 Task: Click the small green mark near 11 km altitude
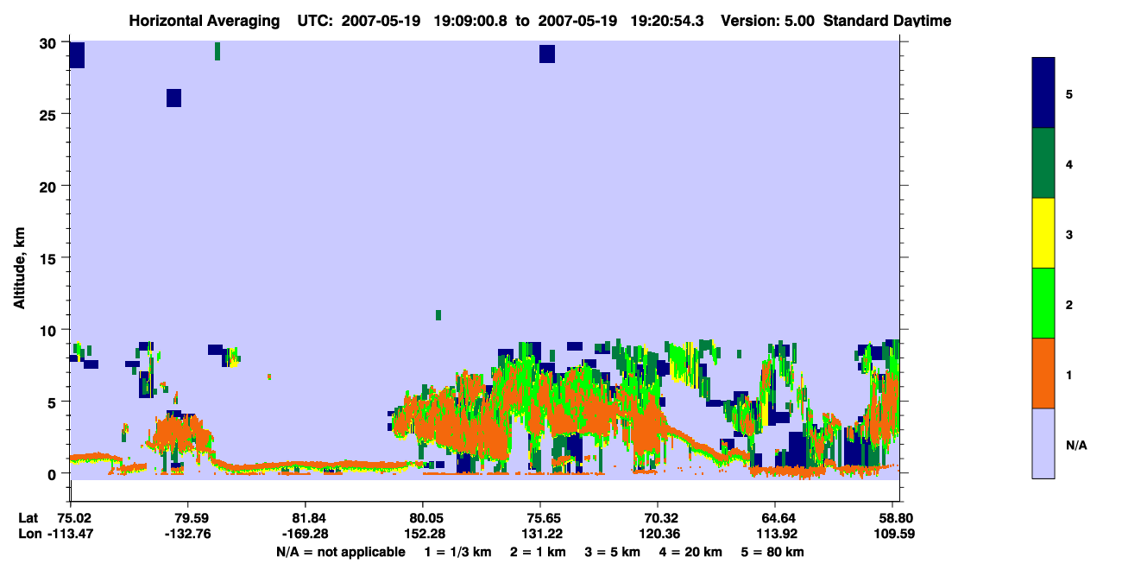(x=438, y=315)
